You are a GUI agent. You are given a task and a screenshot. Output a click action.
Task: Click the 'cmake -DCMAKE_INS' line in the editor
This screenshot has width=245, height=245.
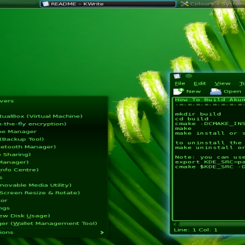(x=210, y=124)
